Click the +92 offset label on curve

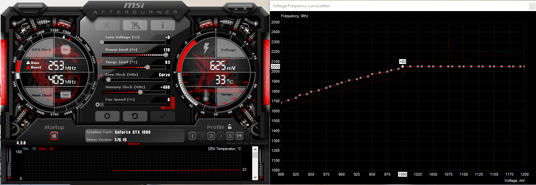click(403, 62)
